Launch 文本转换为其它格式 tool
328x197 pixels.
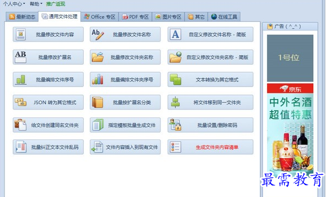point(210,79)
